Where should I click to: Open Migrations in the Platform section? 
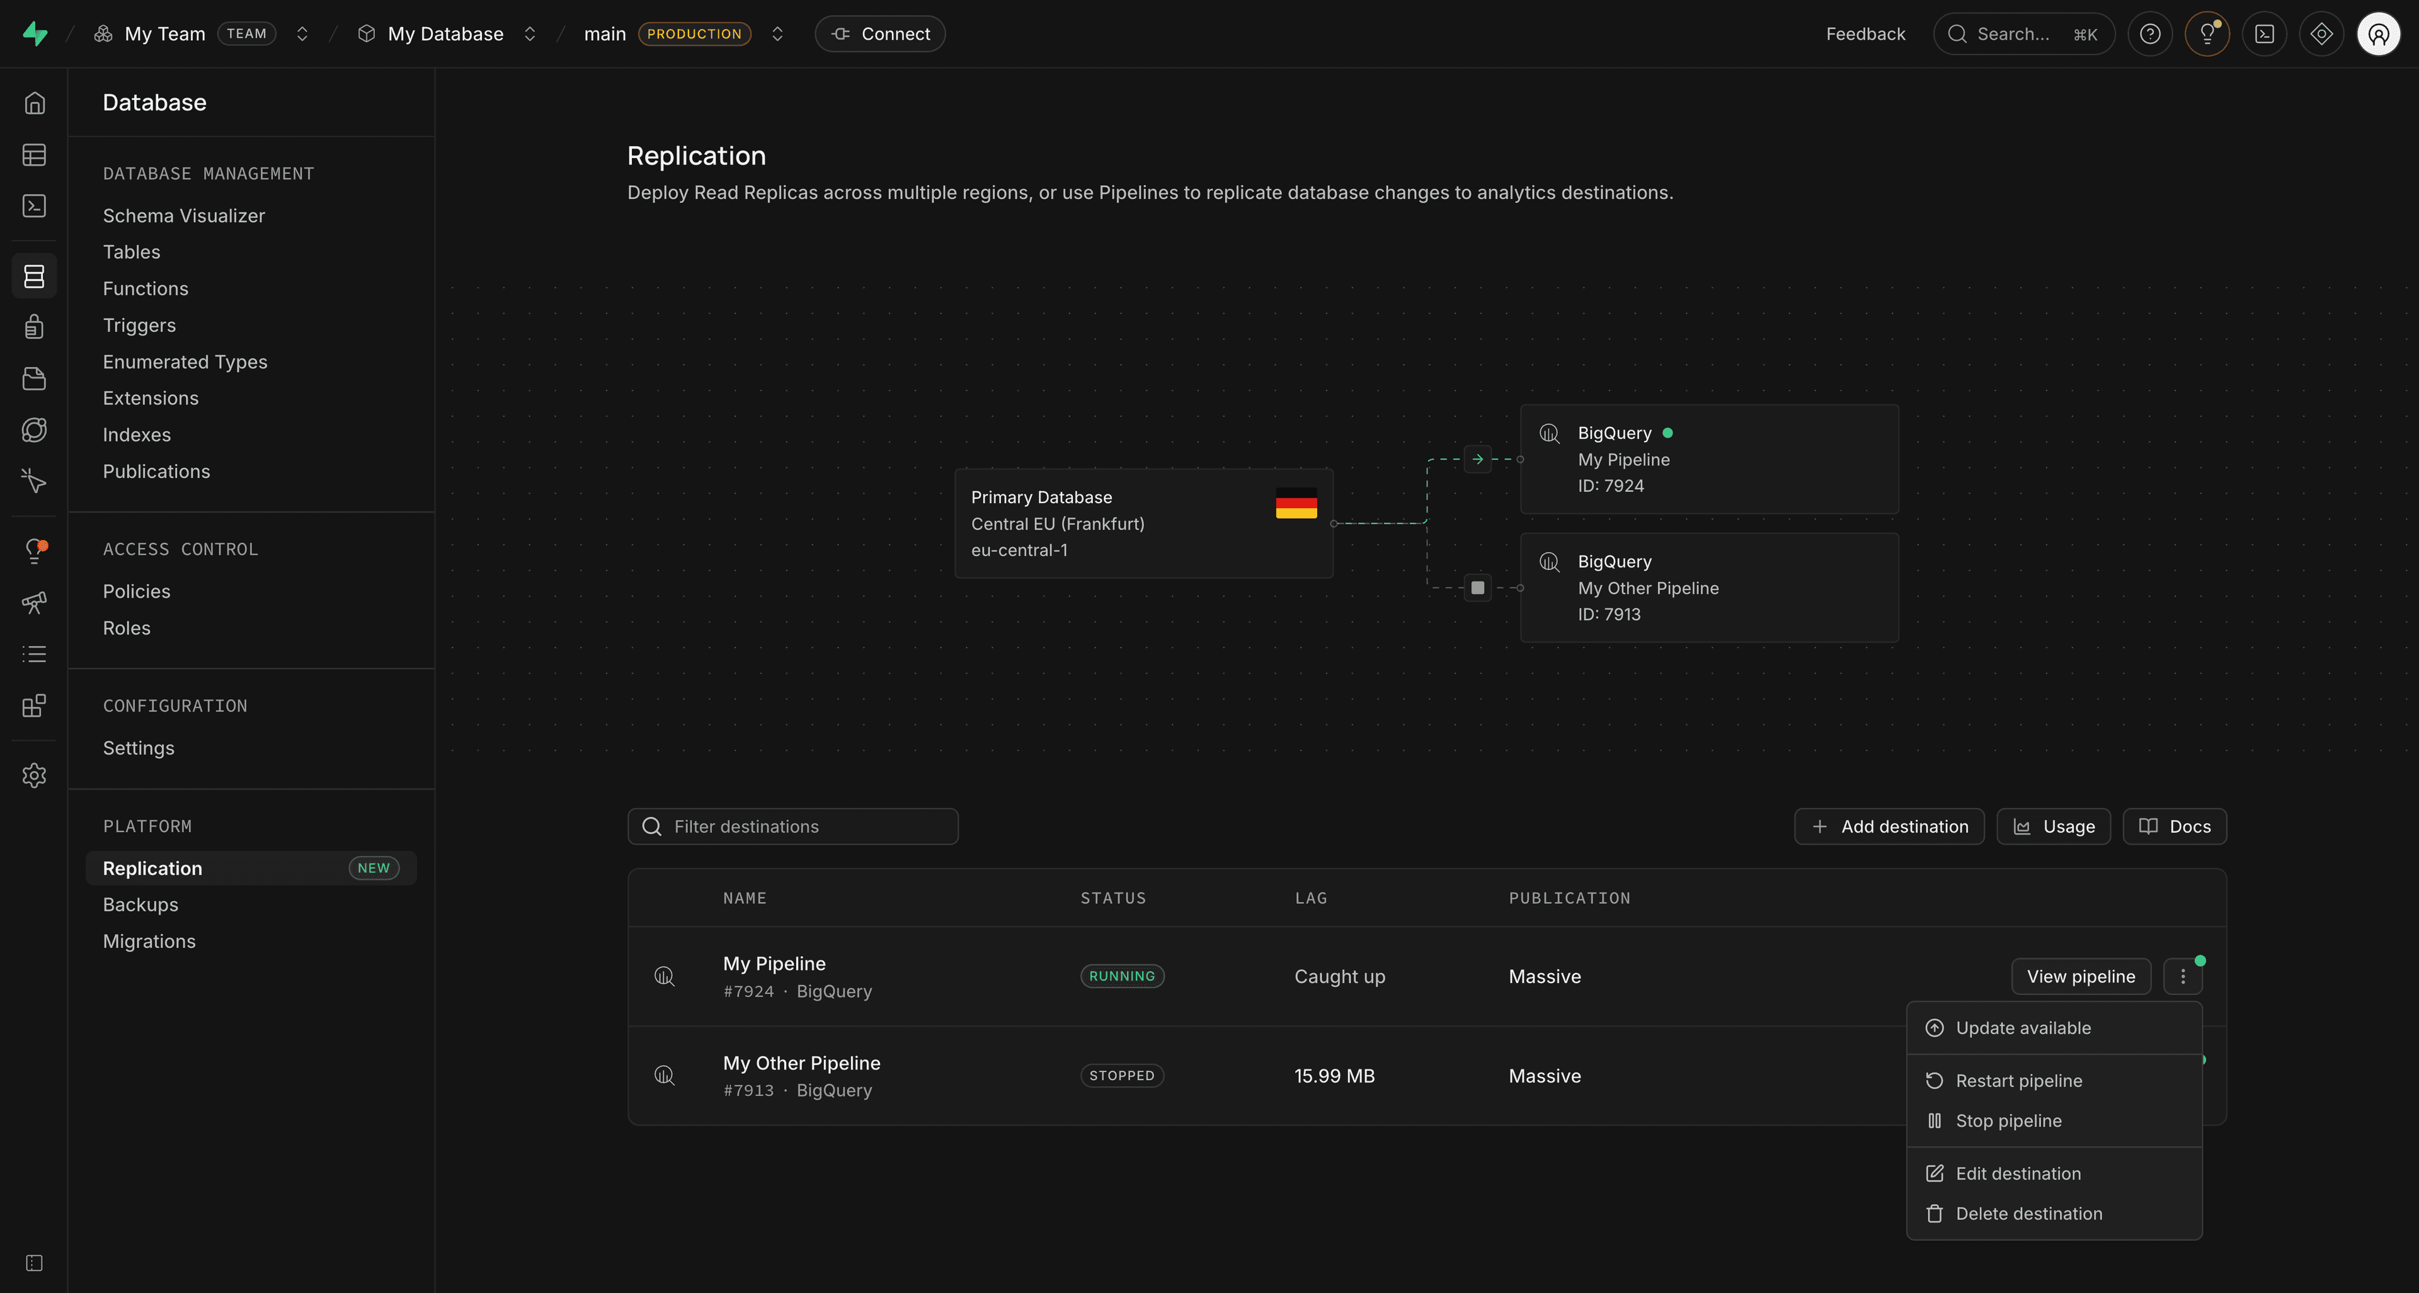149,942
